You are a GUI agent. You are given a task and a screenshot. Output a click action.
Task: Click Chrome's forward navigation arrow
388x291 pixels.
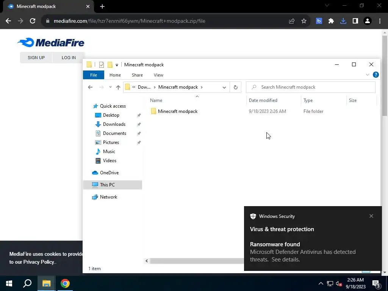[x=20, y=21]
